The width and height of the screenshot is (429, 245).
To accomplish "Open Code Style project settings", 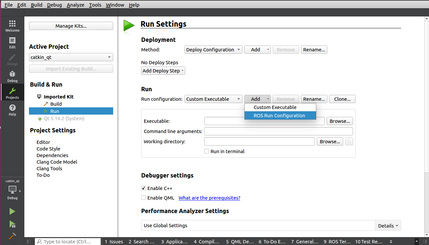I will click(x=48, y=149).
